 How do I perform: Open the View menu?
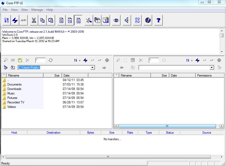point(14,10)
